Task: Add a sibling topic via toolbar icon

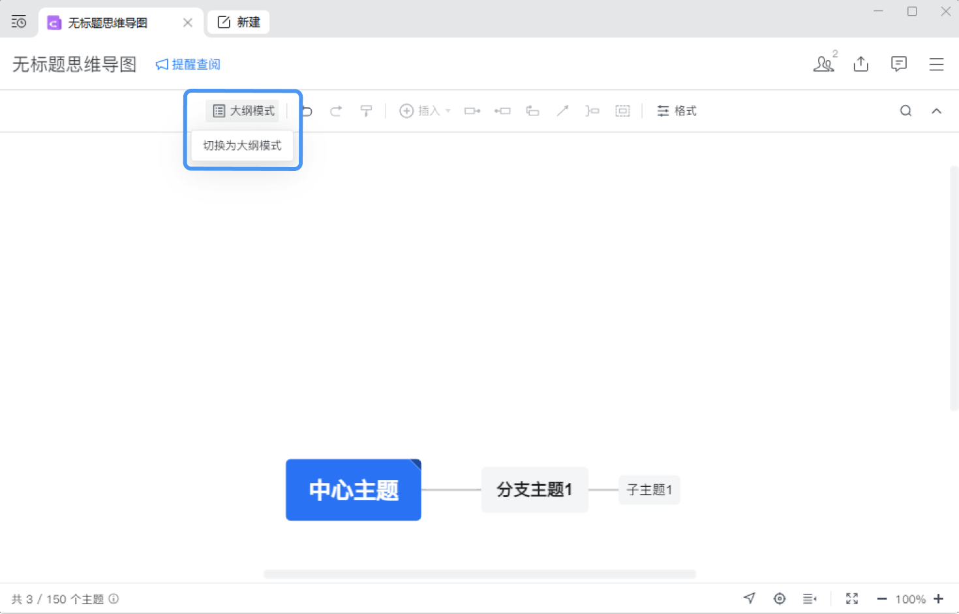Action: click(532, 111)
